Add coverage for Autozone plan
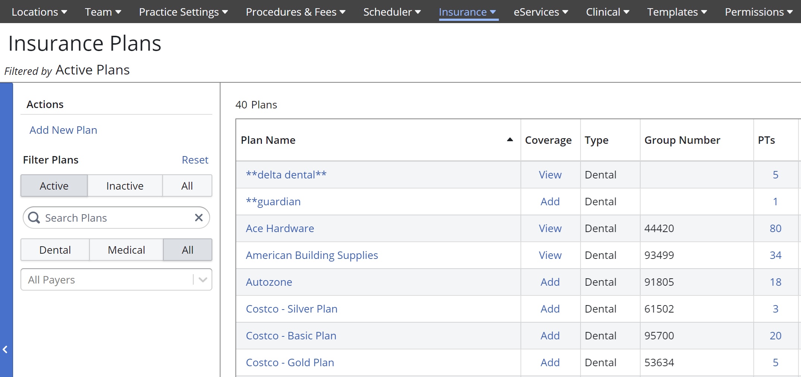The image size is (801, 377). [550, 282]
